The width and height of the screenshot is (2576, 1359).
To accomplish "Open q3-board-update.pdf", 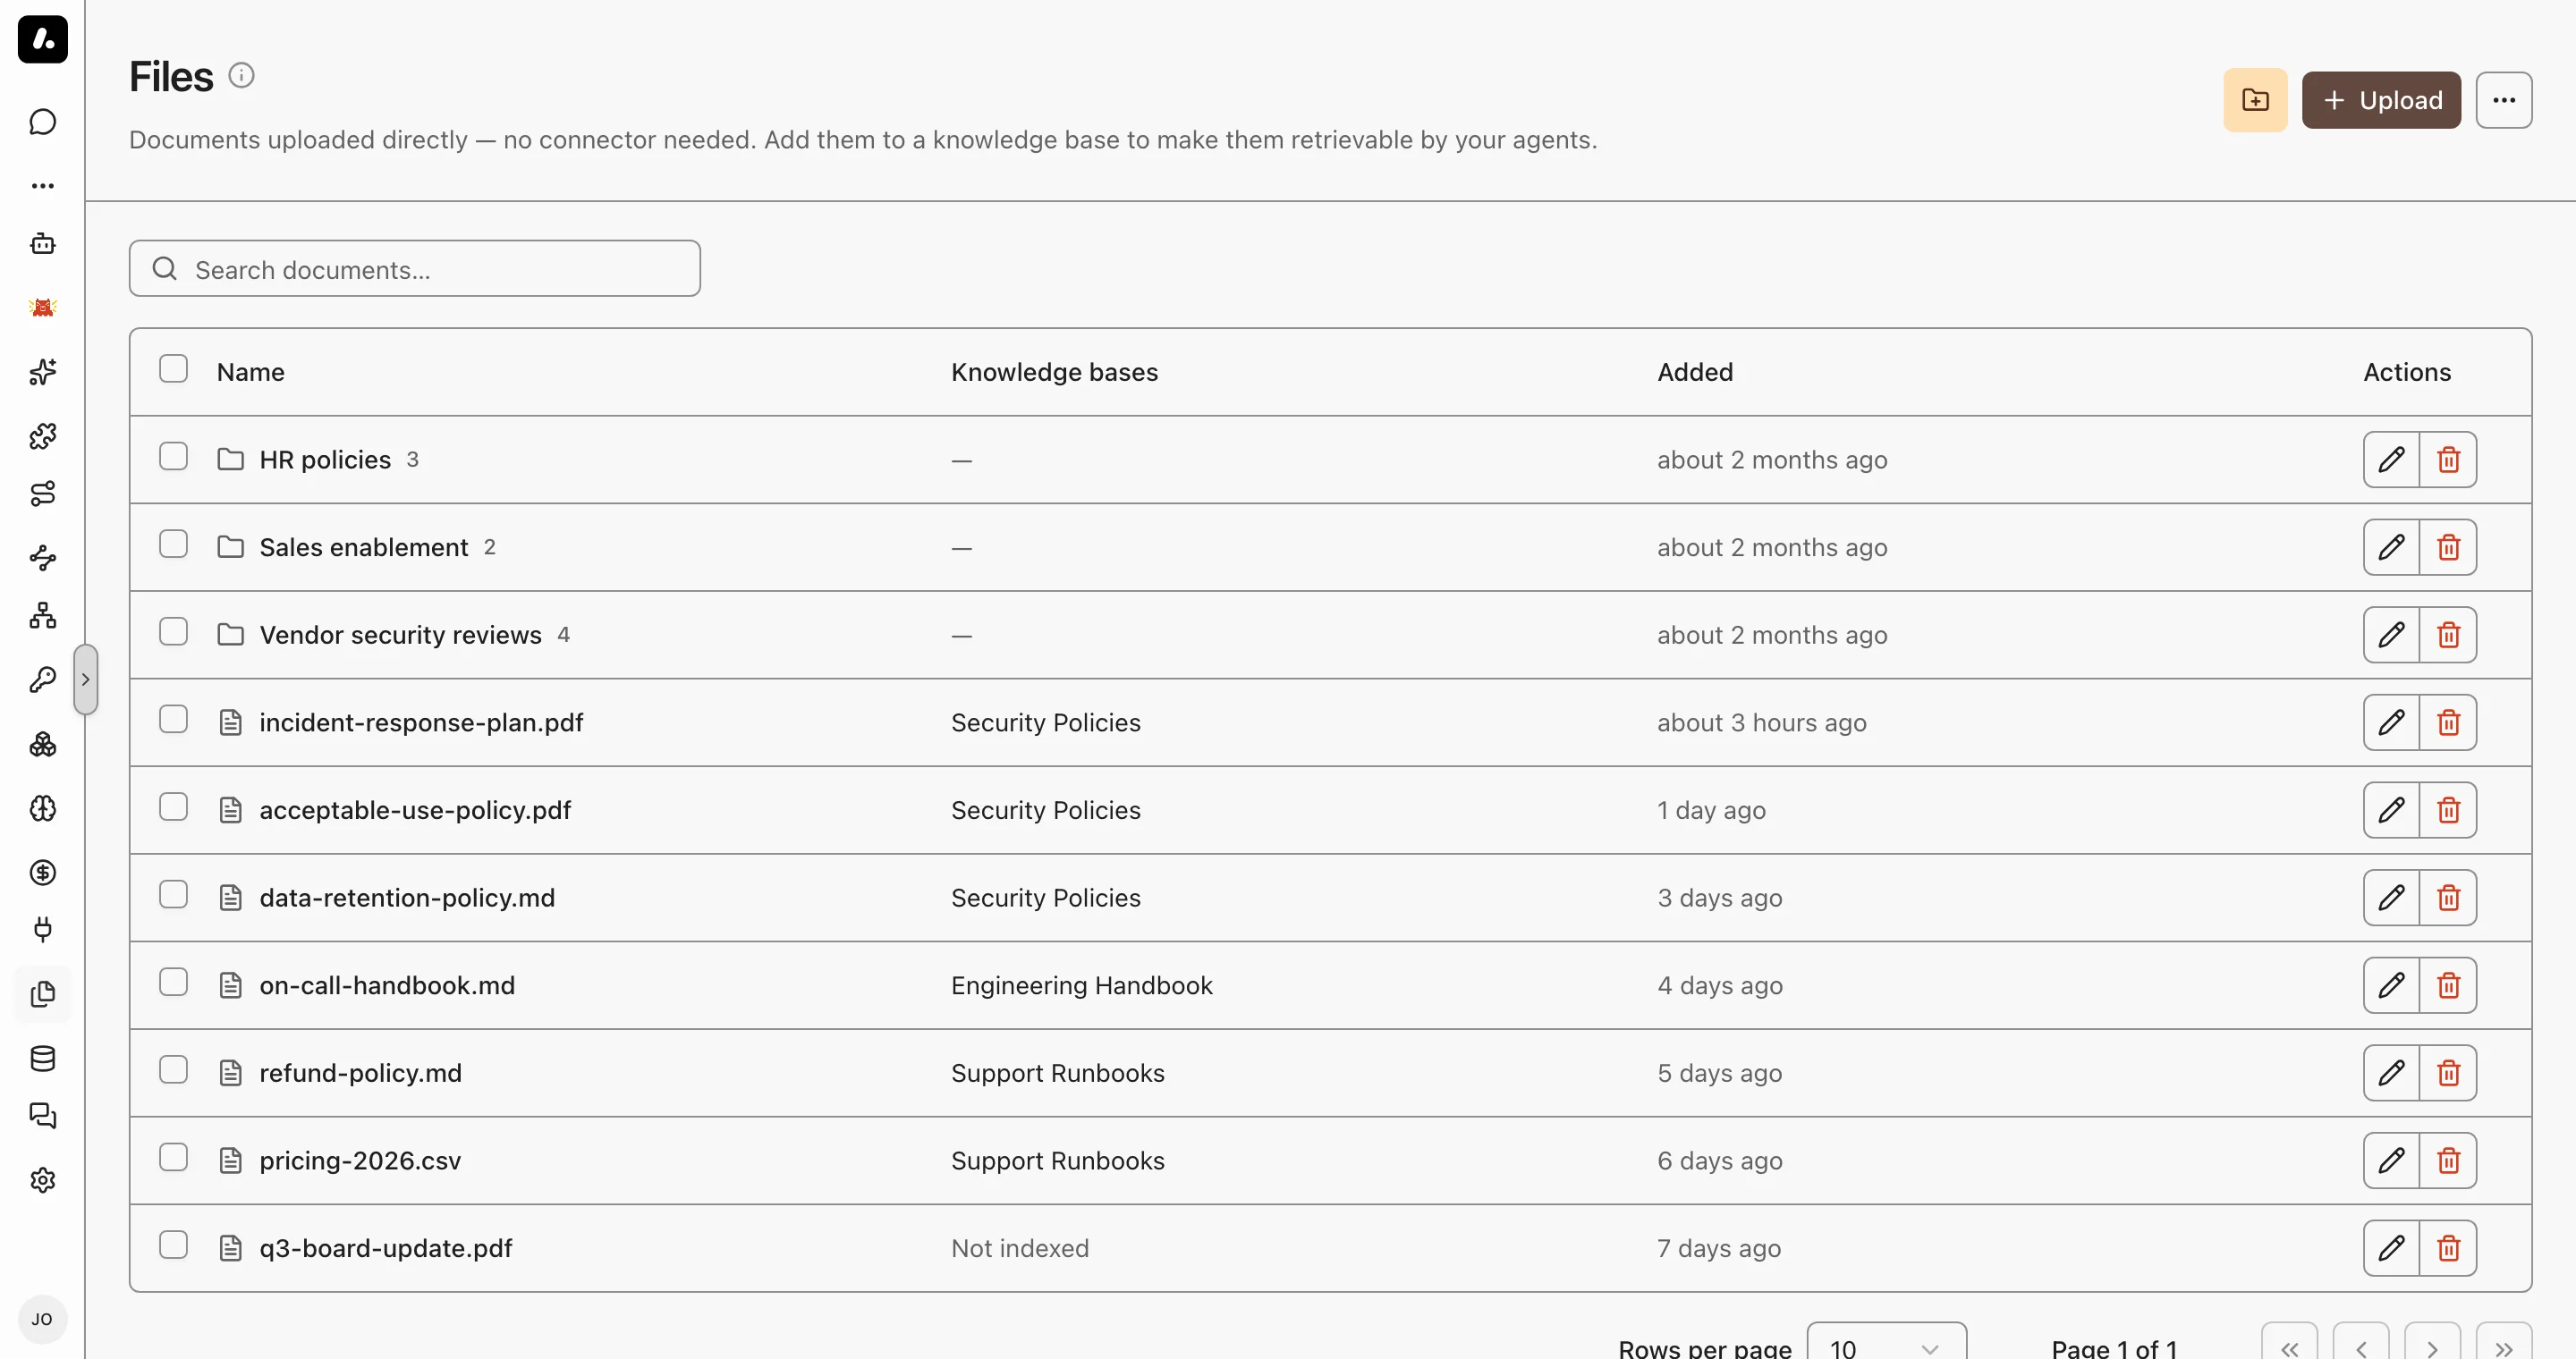I will (x=385, y=1248).
